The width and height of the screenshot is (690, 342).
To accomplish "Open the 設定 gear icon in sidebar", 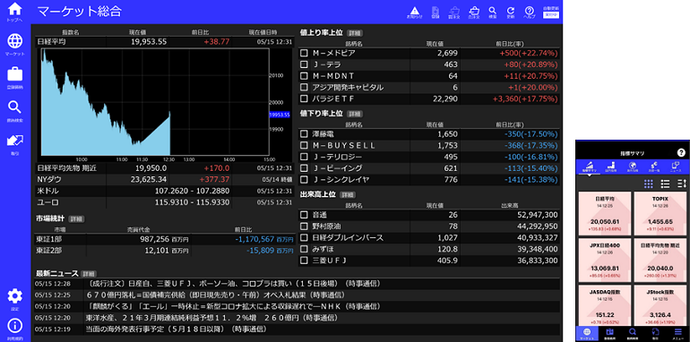I will 15,299.
